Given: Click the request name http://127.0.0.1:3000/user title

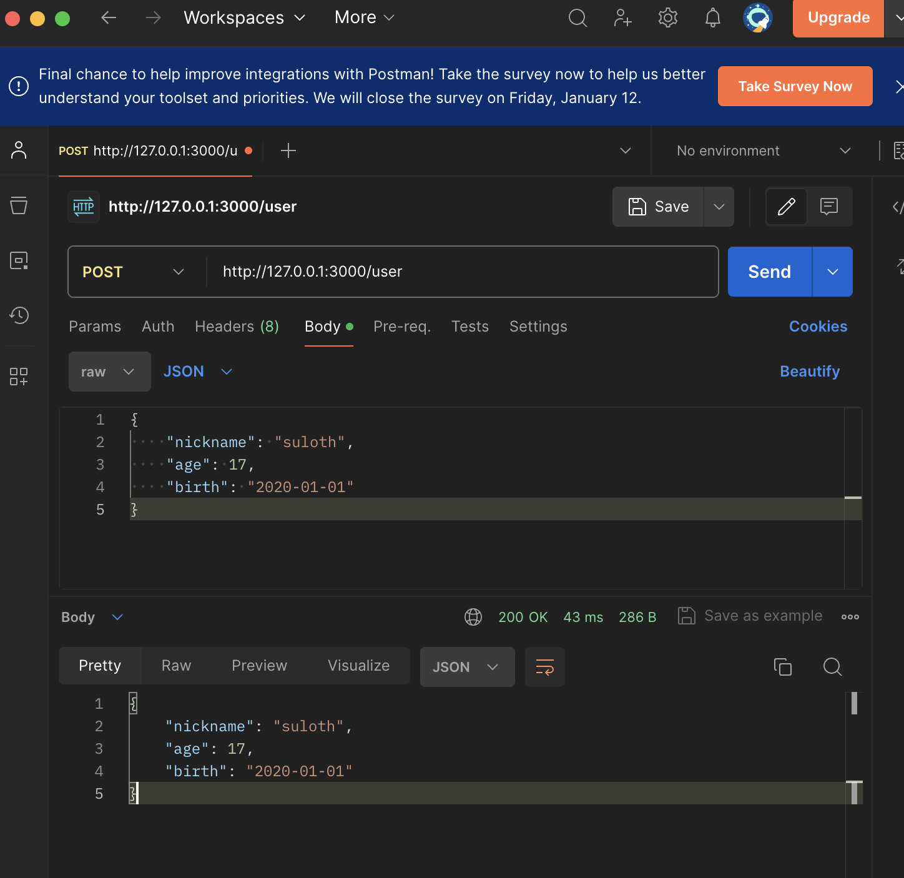Looking at the screenshot, I should point(202,207).
